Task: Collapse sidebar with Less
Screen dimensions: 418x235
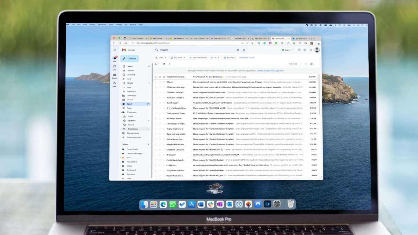Action: (x=129, y=87)
